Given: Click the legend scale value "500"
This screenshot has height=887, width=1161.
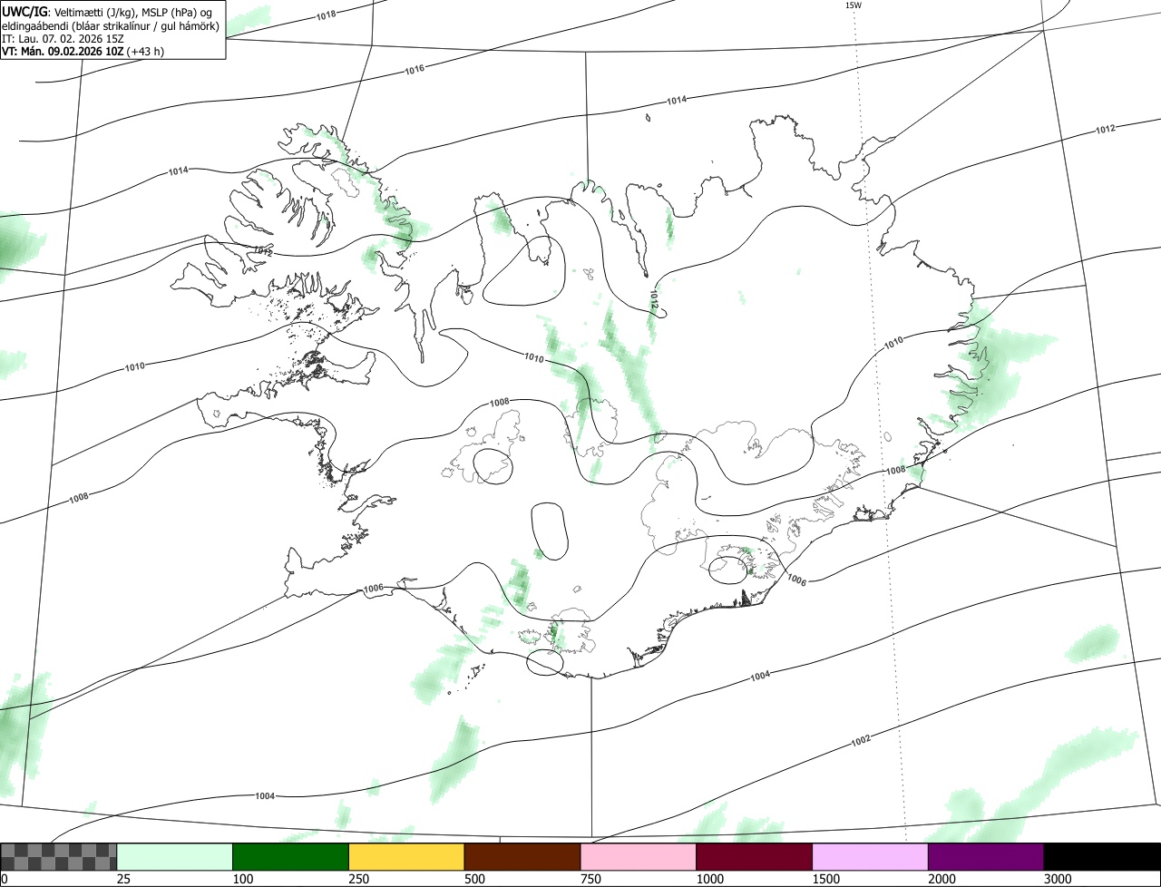Looking at the screenshot, I should 474,879.
